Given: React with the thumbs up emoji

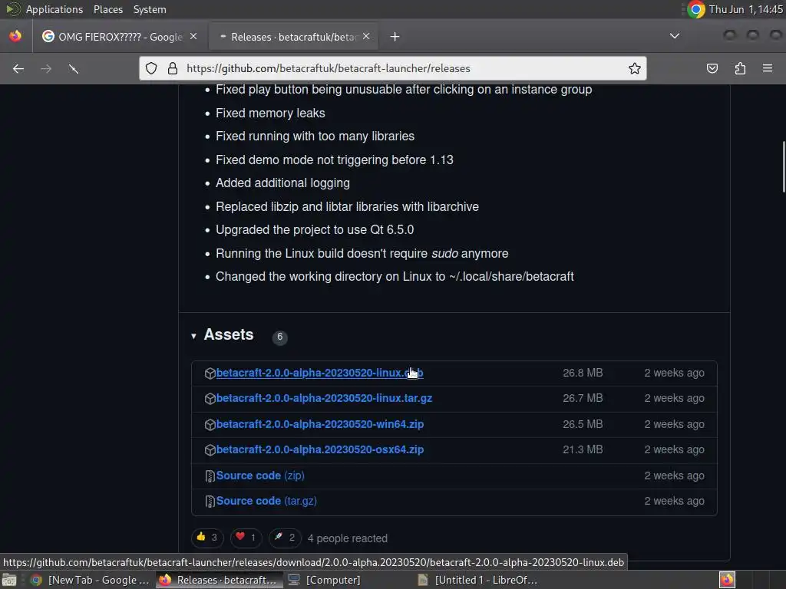Looking at the screenshot, I should click(x=207, y=538).
